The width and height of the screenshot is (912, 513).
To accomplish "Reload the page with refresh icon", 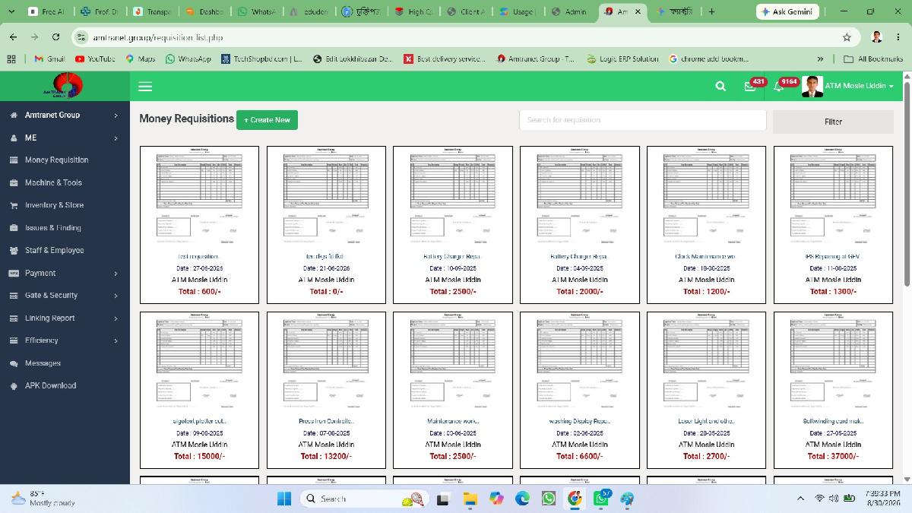I will tap(55, 36).
